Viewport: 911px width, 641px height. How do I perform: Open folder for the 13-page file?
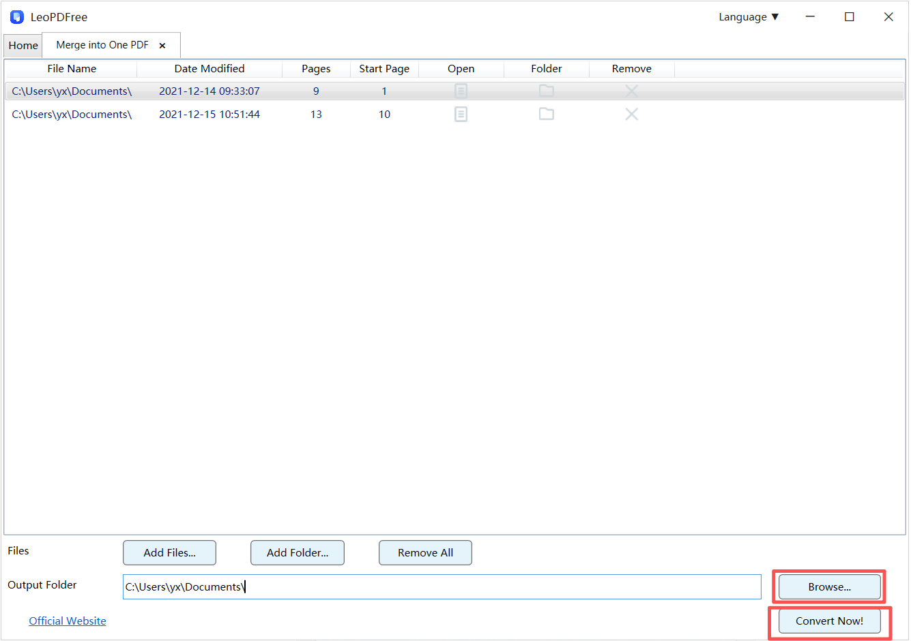click(547, 114)
